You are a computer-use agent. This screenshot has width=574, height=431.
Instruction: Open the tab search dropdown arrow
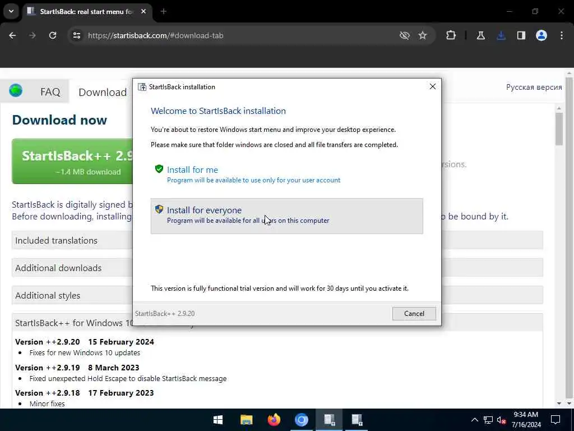click(x=11, y=11)
